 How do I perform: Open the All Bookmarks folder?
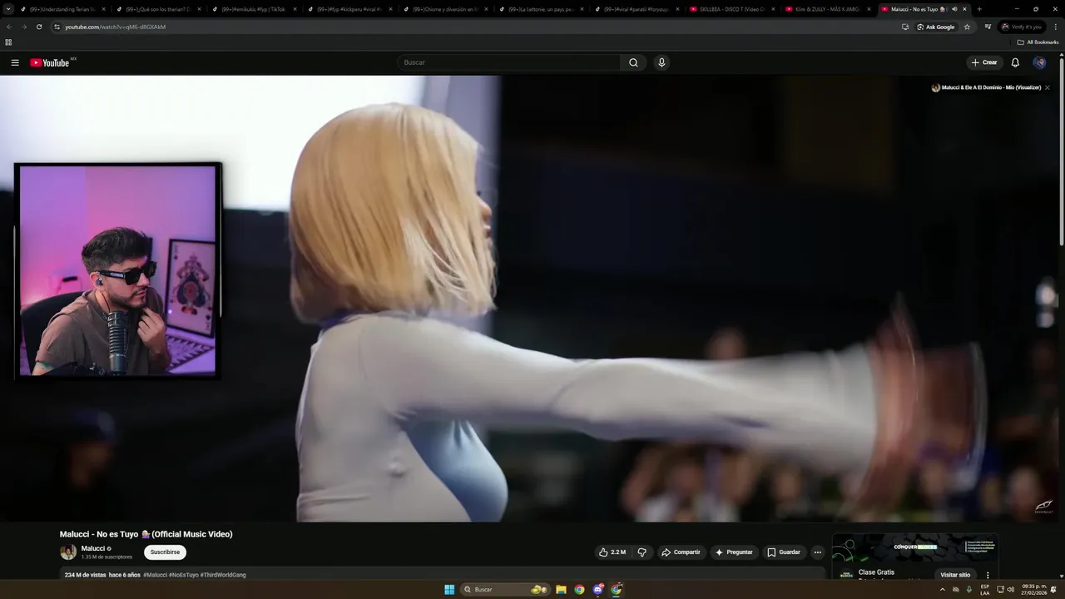[x=1038, y=42]
